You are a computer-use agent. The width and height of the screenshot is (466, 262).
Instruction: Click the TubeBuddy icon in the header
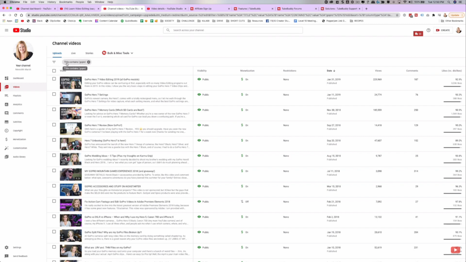(x=418, y=34)
